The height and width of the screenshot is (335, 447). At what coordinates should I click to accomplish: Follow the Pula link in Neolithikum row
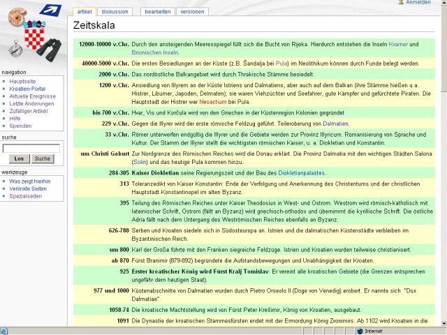[x=281, y=64]
